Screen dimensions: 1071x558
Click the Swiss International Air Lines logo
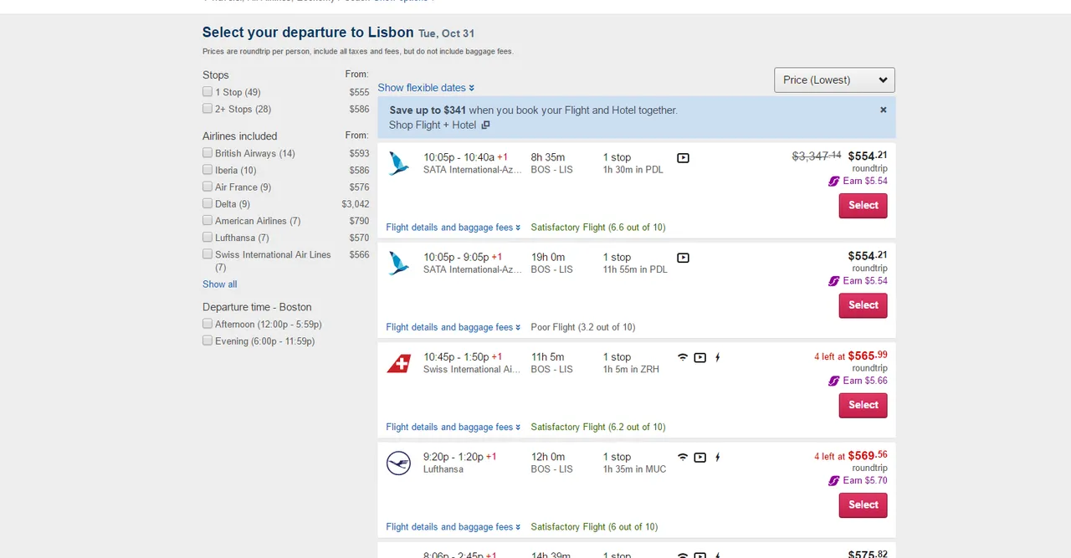click(x=398, y=364)
